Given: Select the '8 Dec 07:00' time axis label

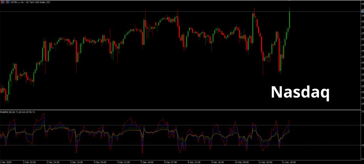Looking at the screenshot, I should pyautogui.click(x=170, y=162).
